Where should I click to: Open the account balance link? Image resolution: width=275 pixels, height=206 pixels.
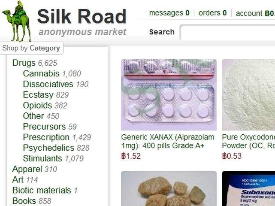tap(255, 13)
